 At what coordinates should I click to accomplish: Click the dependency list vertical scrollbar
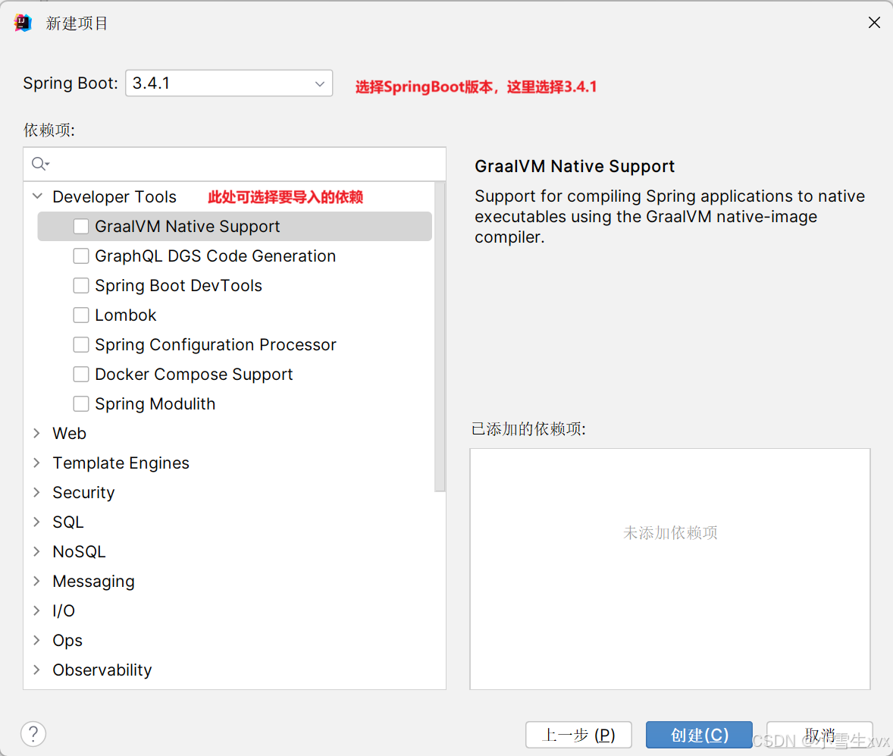(440, 337)
